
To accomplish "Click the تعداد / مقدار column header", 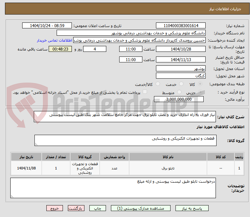I will coord(56,157).
